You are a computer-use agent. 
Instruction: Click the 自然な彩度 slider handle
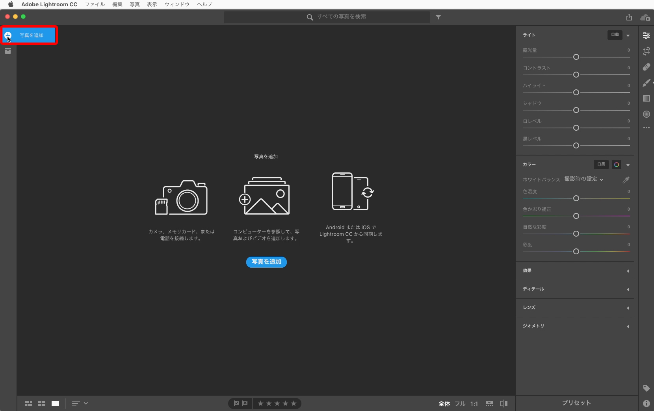click(576, 234)
